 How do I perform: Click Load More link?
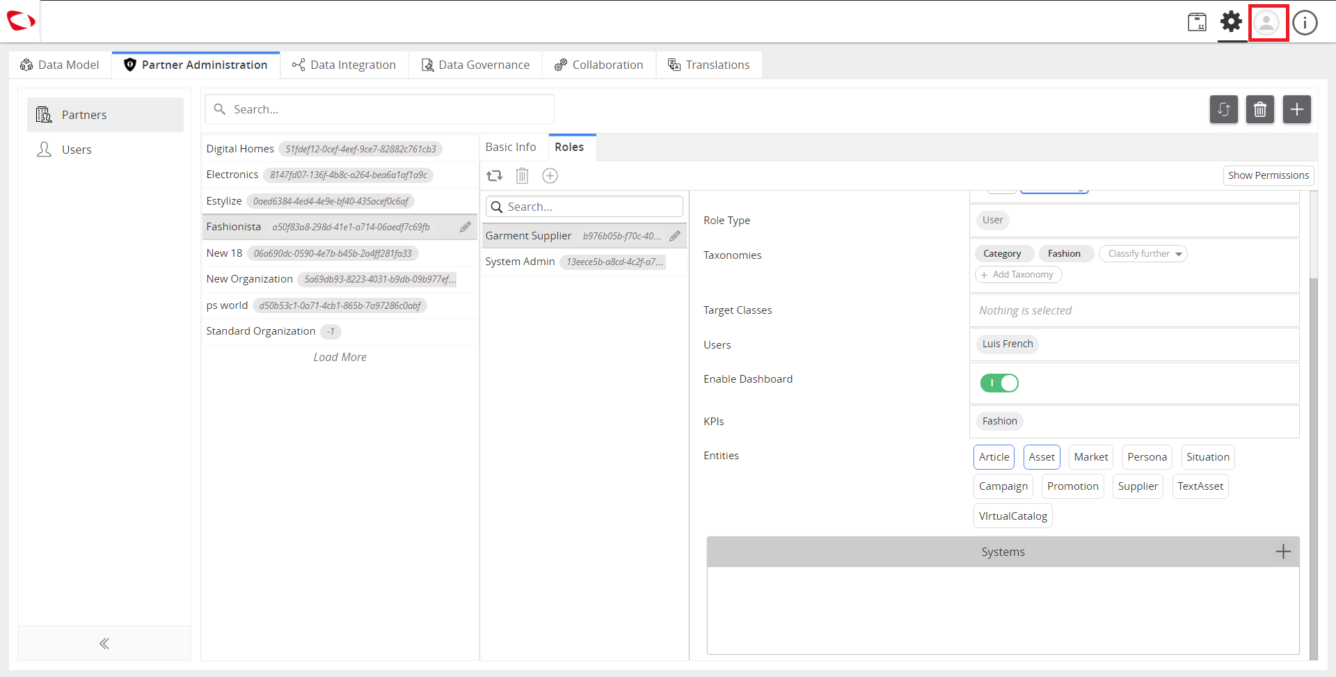[x=340, y=357]
